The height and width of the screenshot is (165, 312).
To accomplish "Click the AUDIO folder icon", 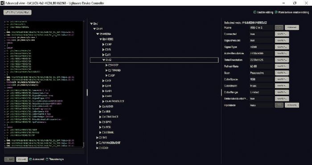I will coord(103,107).
